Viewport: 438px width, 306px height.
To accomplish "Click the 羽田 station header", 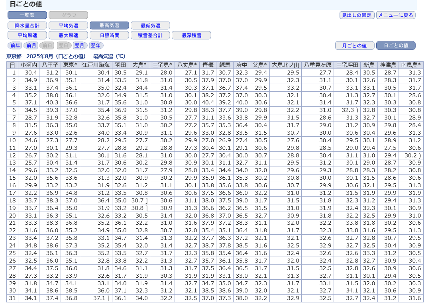I will (120, 65).
